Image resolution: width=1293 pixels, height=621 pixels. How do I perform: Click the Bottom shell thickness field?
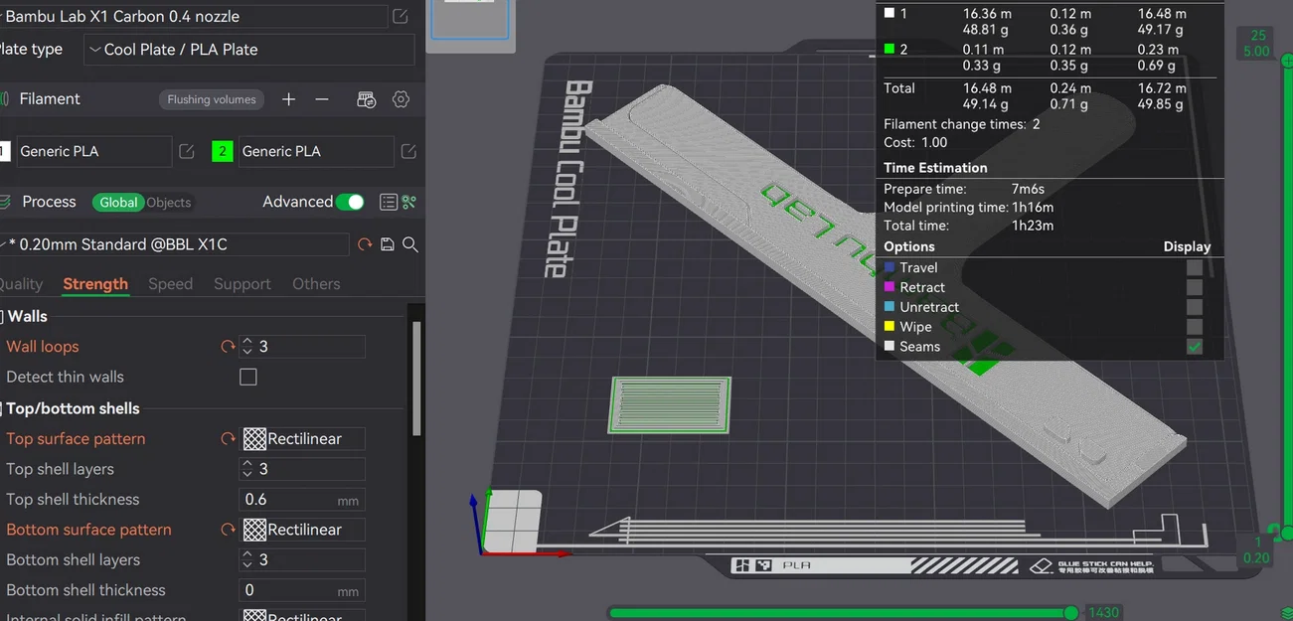tap(302, 590)
